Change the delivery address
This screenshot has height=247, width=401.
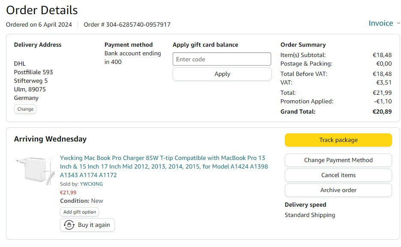[25, 109]
